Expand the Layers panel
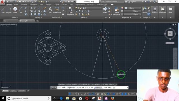 tap(84, 17)
